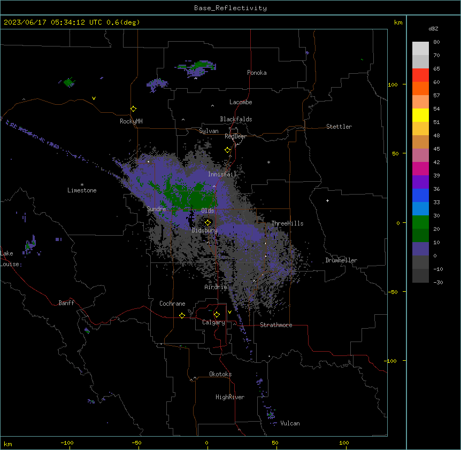Click the Limestone label
The image size is (461, 450).
[x=82, y=190]
